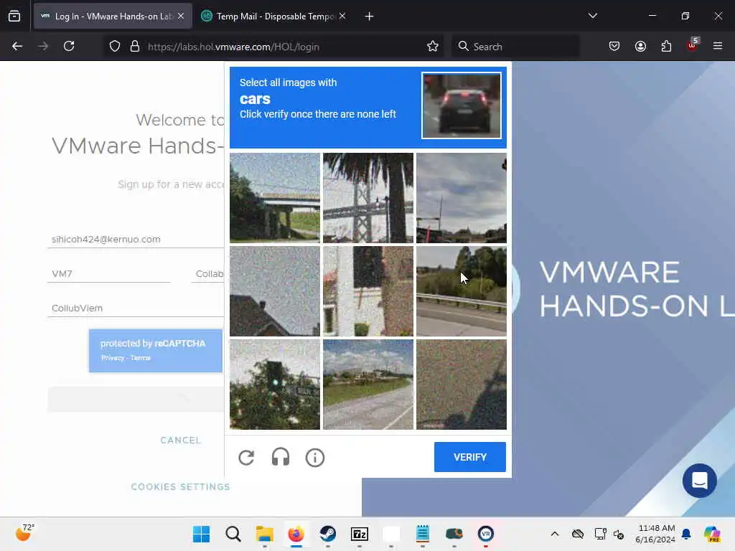Image resolution: width=735 pixels, height=551 pixels.
Task: Click the CANCEL link
Action: pos(180,440)
